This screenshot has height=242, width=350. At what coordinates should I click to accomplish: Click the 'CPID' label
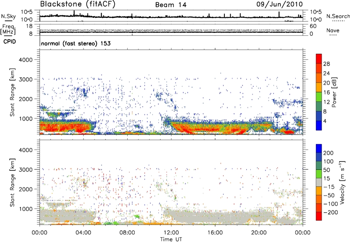click(10, 41)
